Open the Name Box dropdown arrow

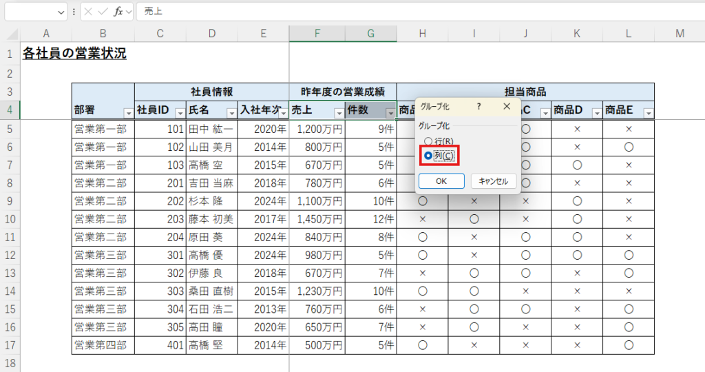pos(62,12)
